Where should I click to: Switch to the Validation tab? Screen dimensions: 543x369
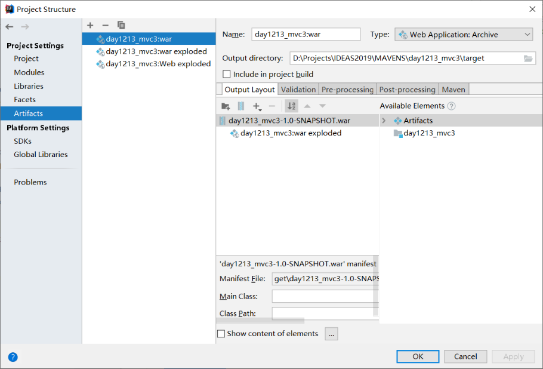(298, 90)
